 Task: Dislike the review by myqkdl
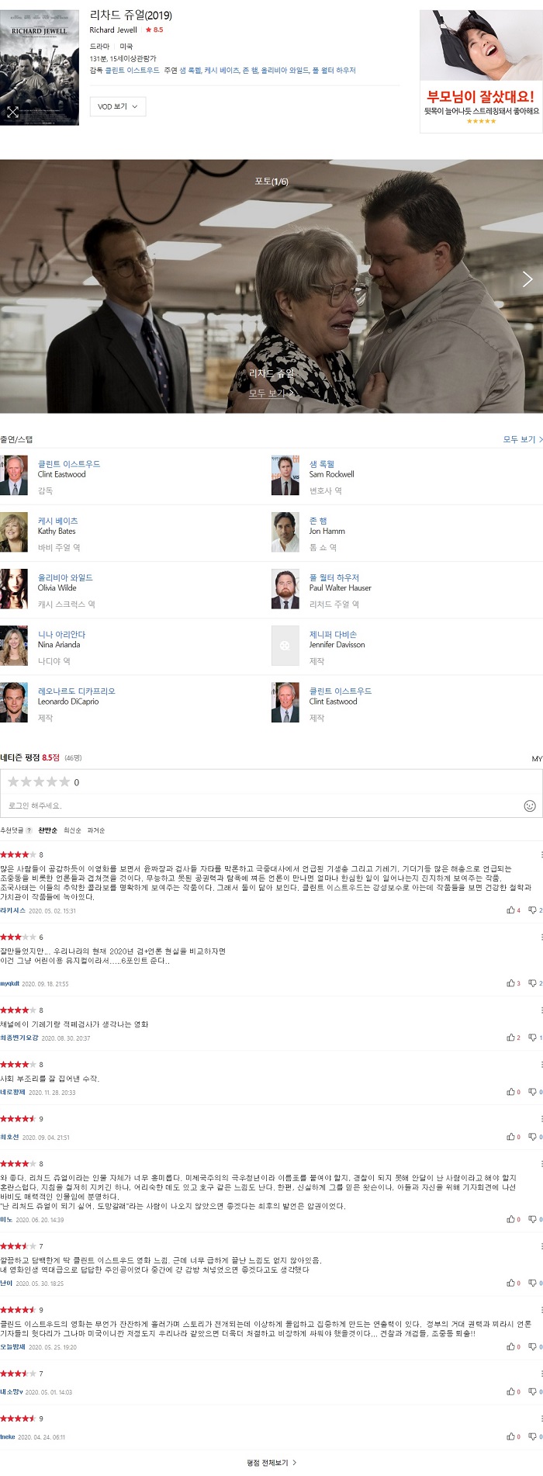point(534,983)
